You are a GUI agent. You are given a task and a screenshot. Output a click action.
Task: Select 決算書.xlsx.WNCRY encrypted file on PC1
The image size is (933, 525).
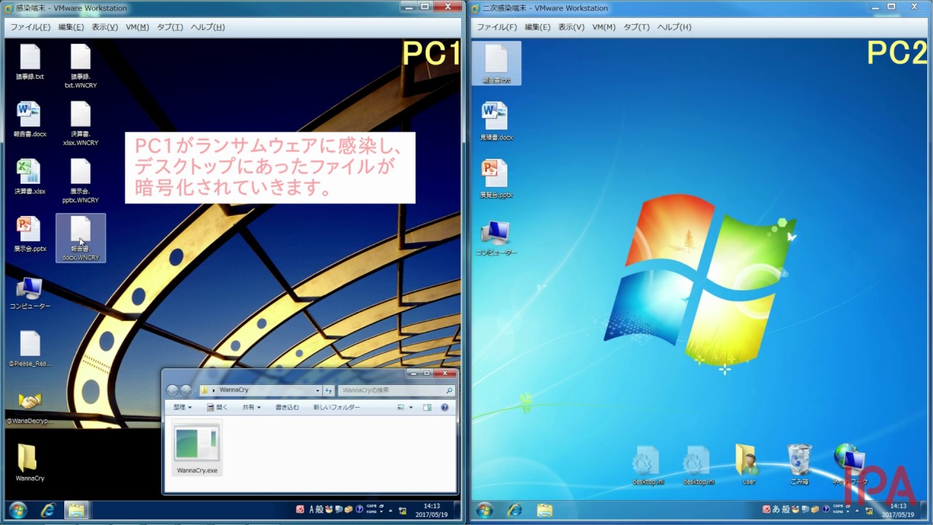[80, 123]
